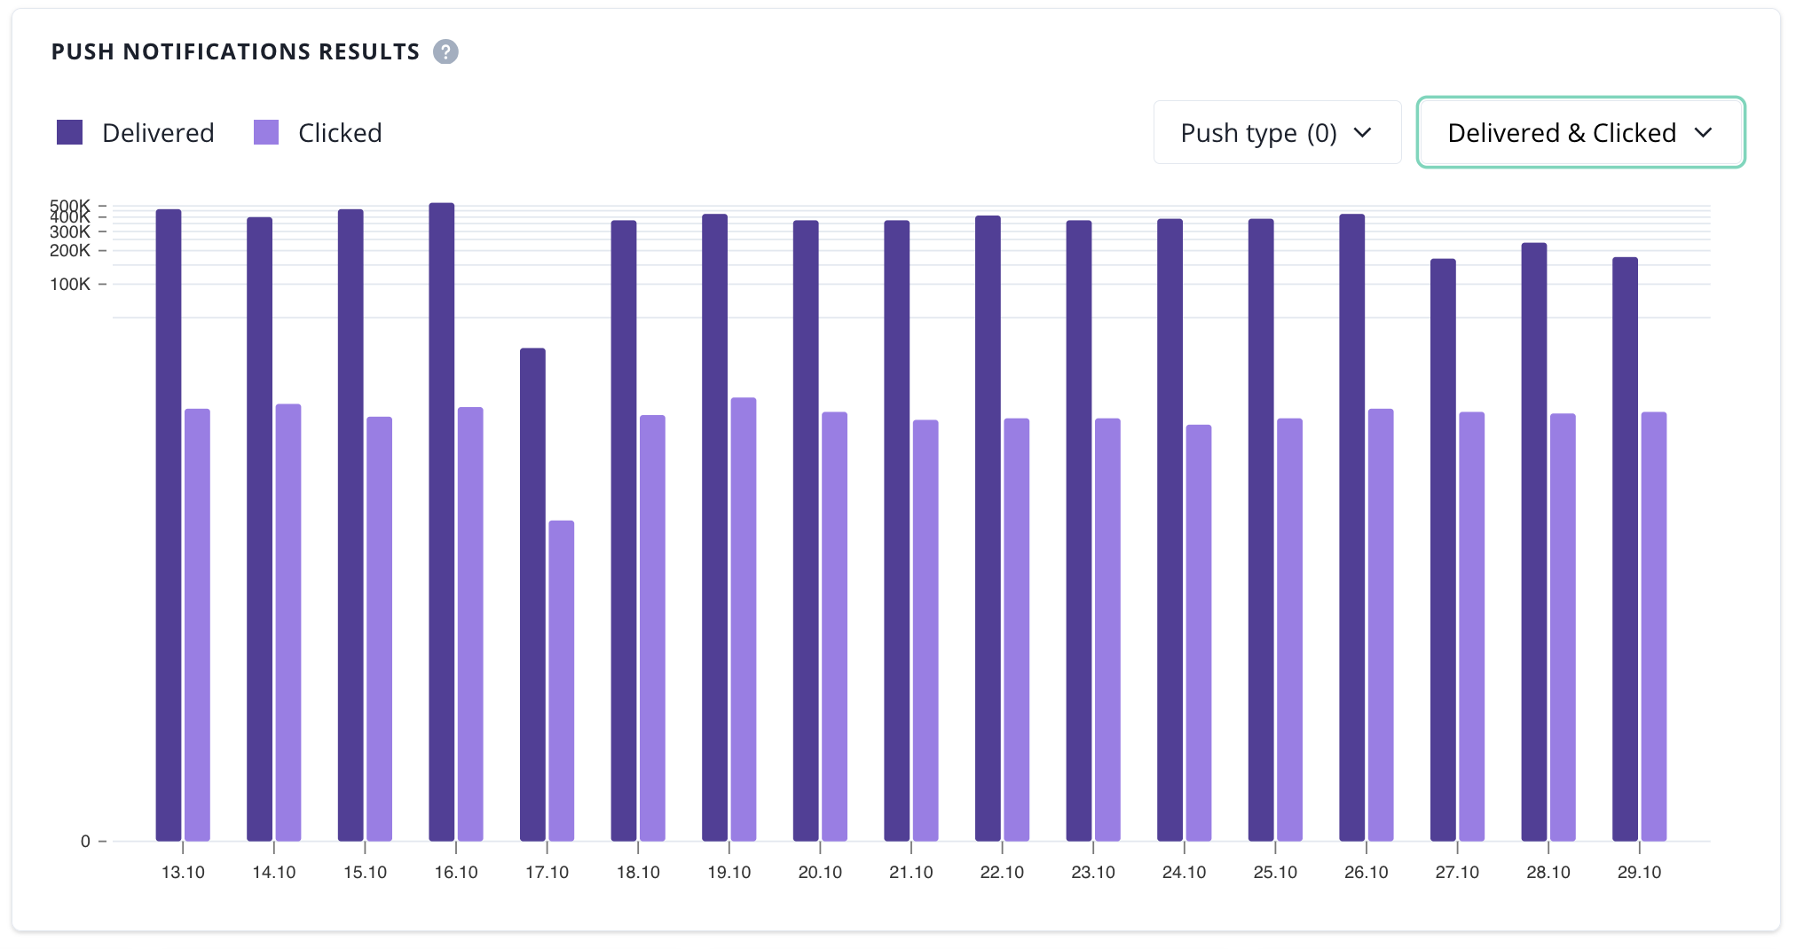Click the Push type chevron arrow
The image size is (1796, 949).
(1363, 133)
